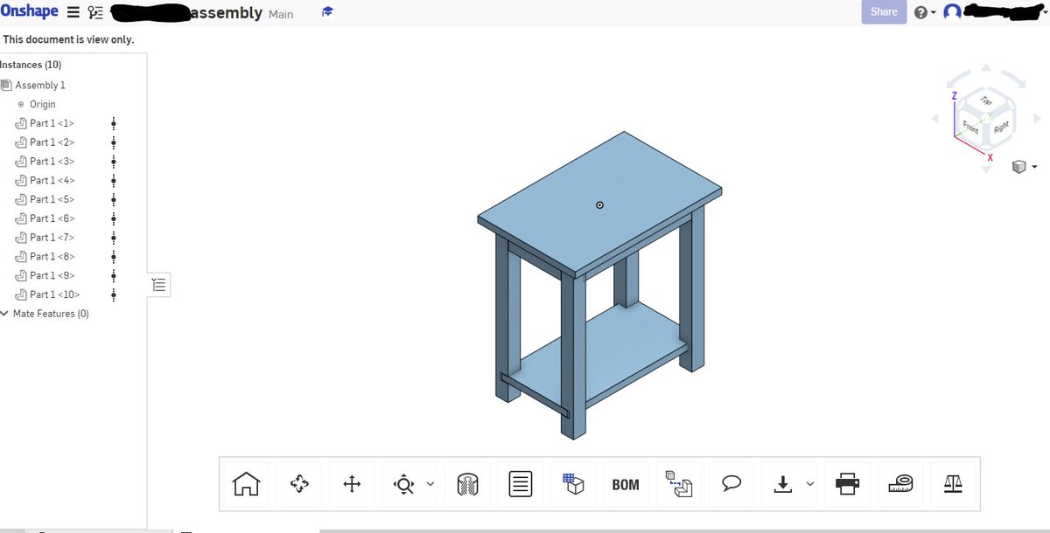The image size is (1050, 533).
Task: Click mate indicator beside Part 1 <6>
Action: 115,218
